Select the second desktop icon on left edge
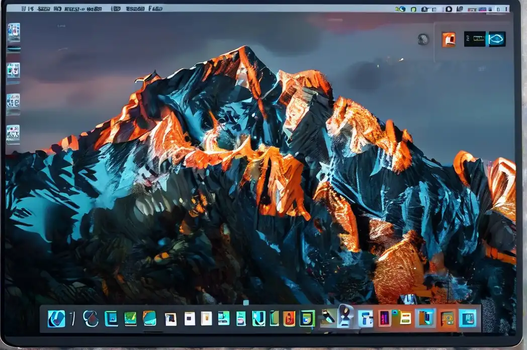This screenshot has width=527, height=350. [13, 71]
